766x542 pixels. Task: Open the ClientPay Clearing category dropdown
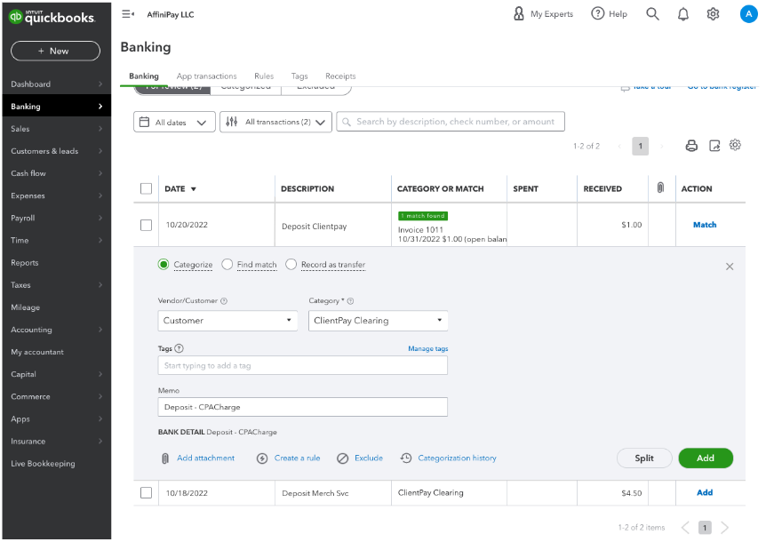pos(379,321)
